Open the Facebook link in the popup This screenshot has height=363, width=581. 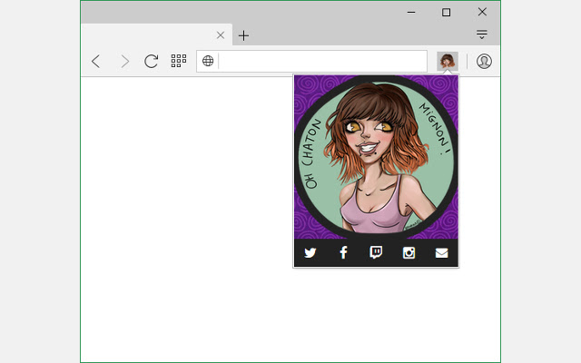coord(343,253)
